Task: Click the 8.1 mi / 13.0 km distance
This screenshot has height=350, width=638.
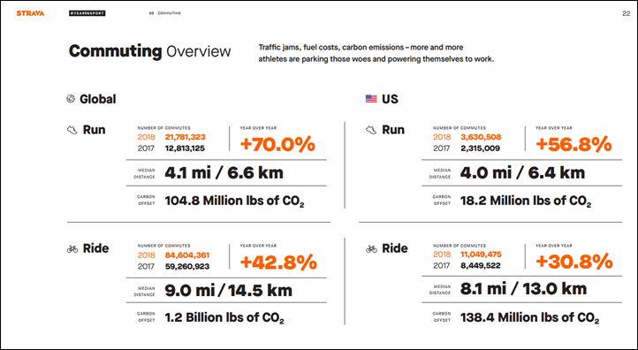Action: (524, 289)
